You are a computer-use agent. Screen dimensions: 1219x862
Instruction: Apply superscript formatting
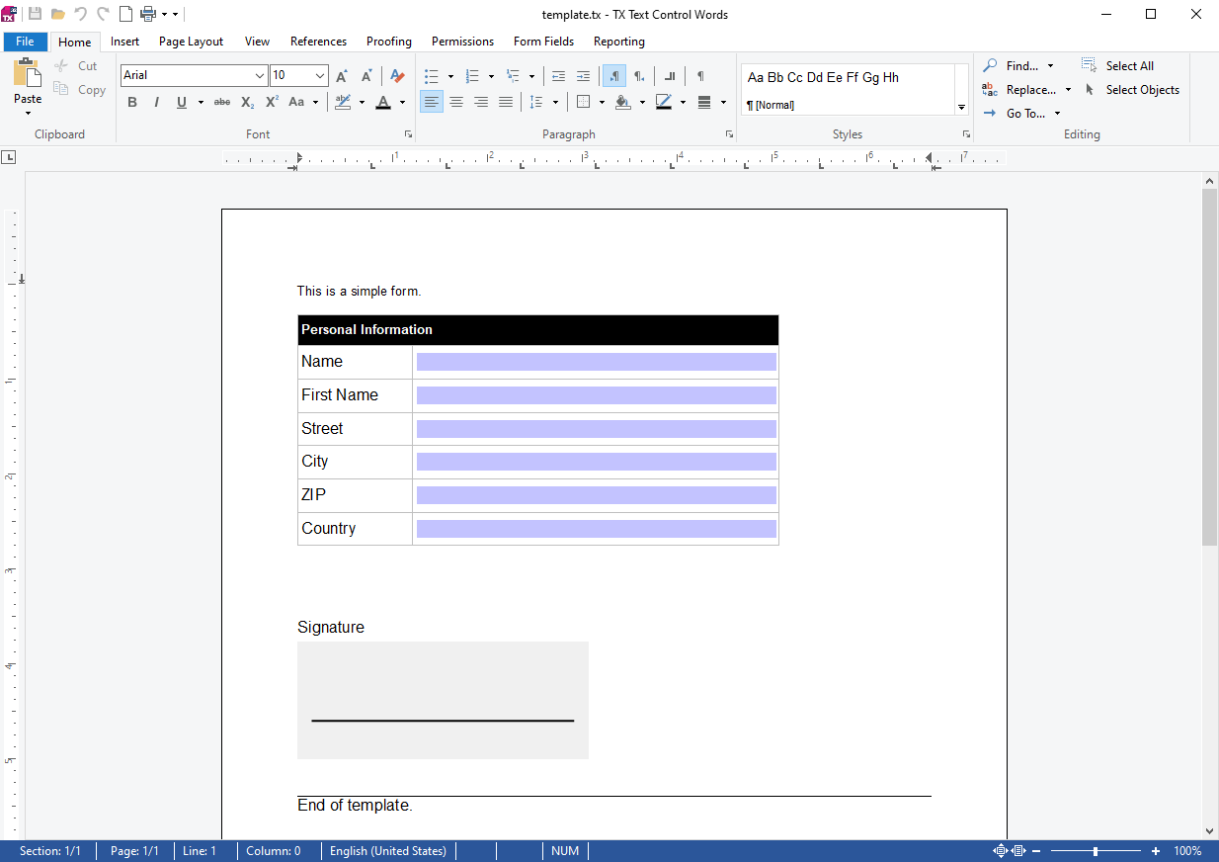272,102
